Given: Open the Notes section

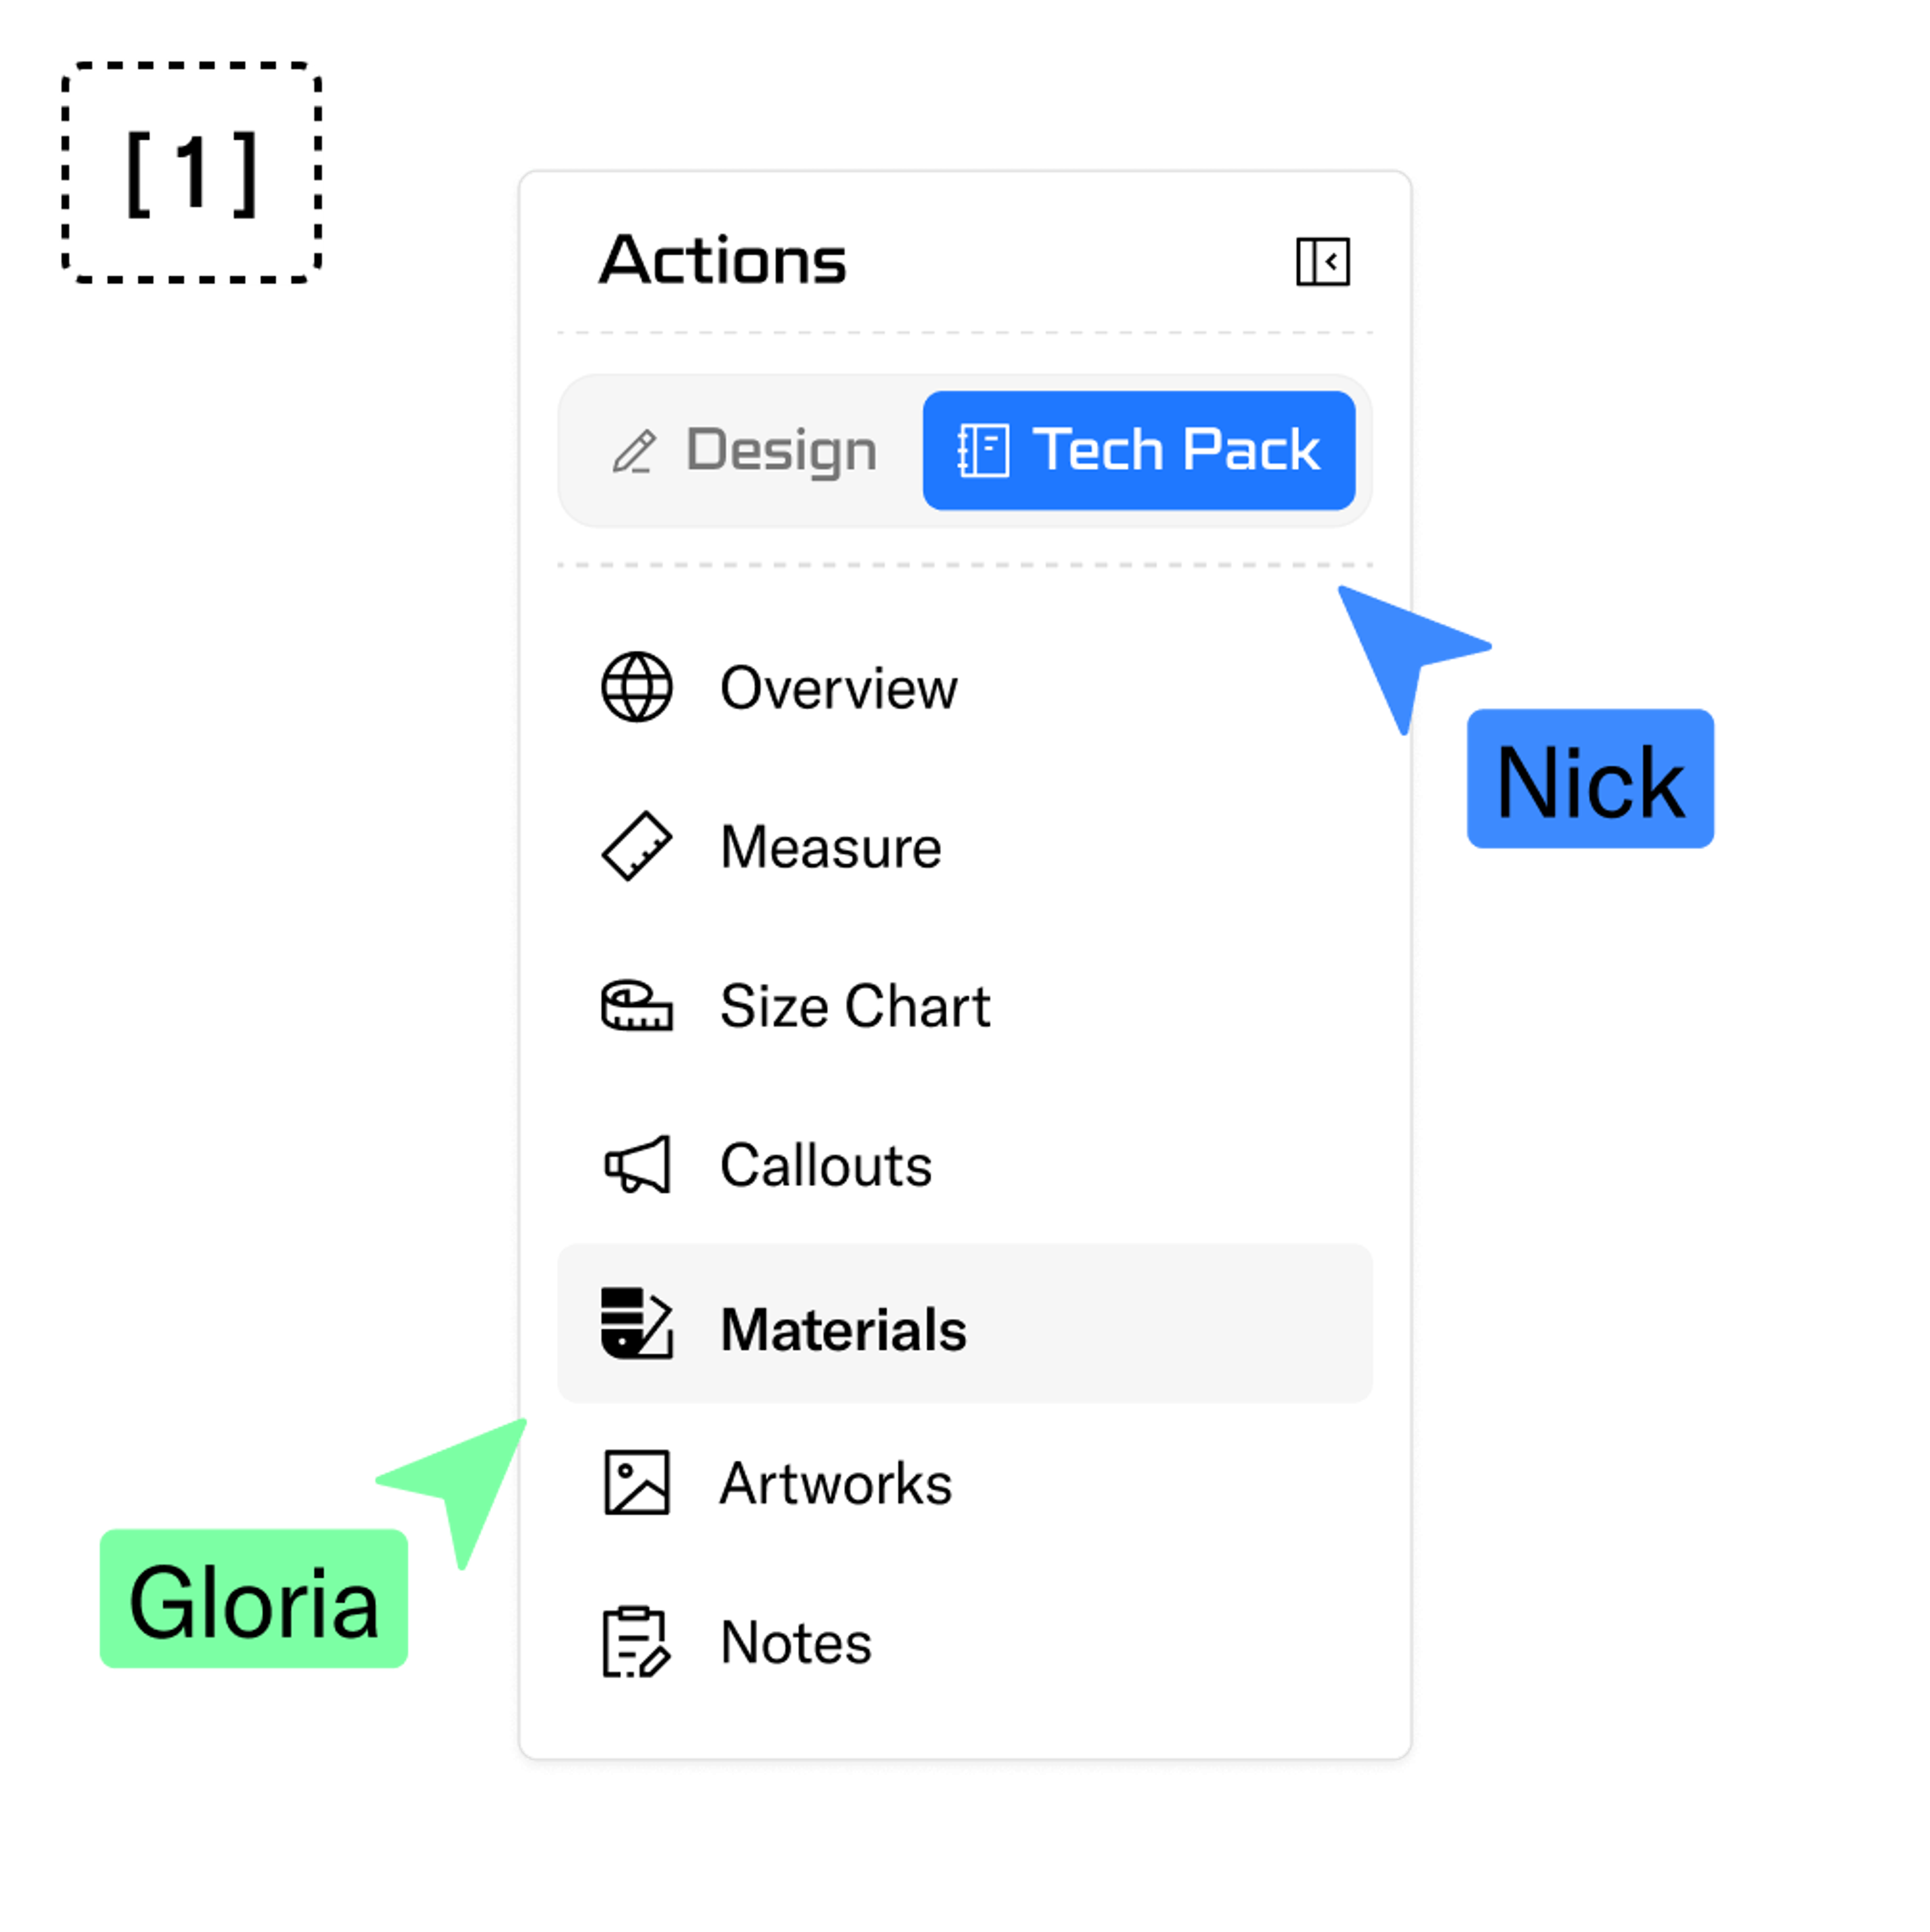Looking at the screenshot, I should pos(794,1643).
